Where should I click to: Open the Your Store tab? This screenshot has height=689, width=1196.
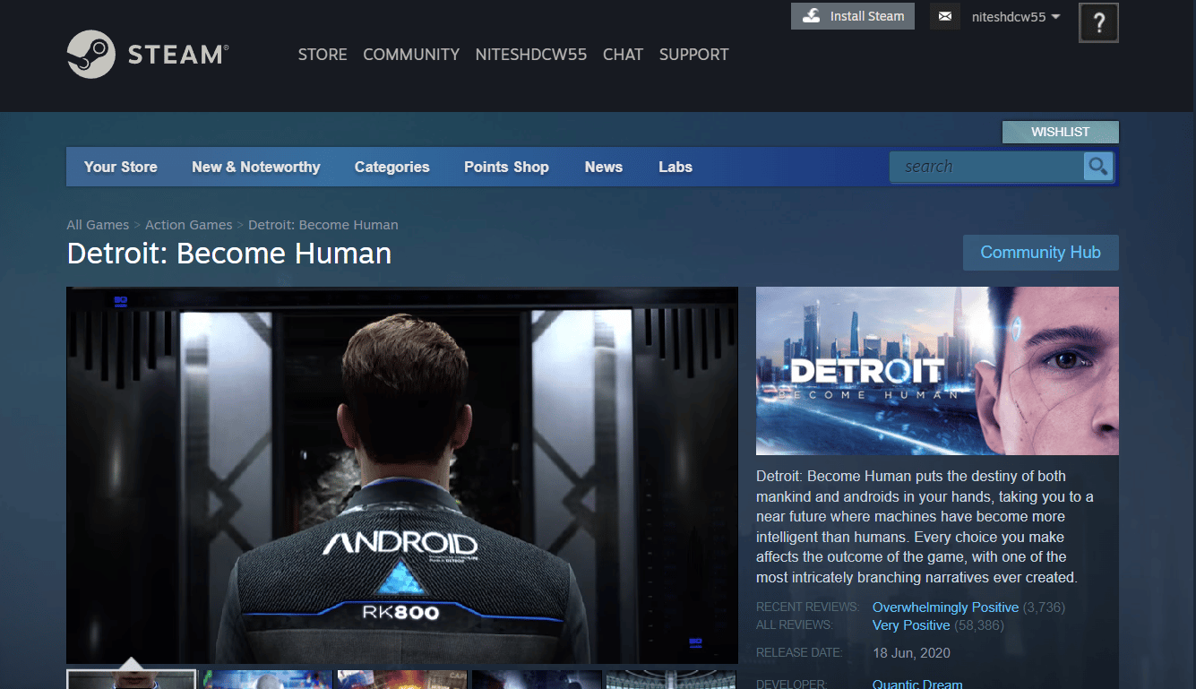[121, 167]
